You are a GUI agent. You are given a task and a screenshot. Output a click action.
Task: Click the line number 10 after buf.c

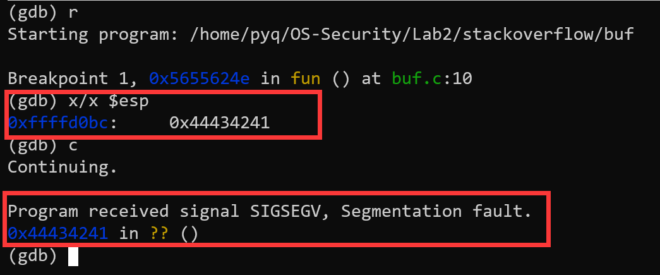click(x=462, y=78)
